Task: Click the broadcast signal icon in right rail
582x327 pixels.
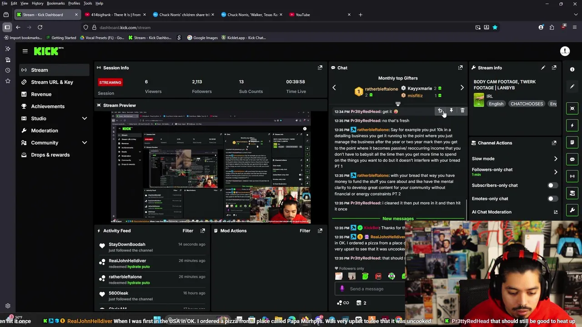Action: [572, 176]
